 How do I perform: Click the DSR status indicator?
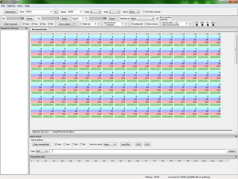click(202, 24)
